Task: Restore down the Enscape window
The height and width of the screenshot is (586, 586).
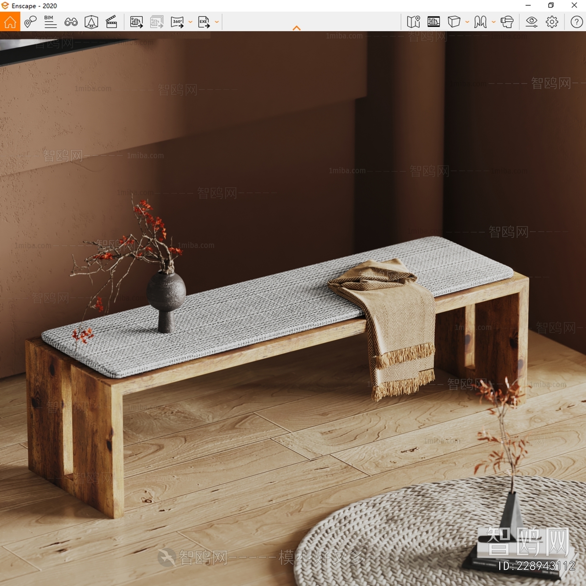Action: pyautogui.click(x=551, y=5)
